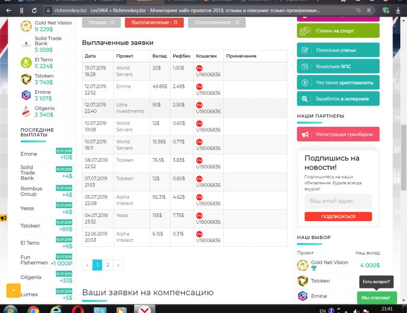Click 92.31$ deposit cell

point(159,197)
